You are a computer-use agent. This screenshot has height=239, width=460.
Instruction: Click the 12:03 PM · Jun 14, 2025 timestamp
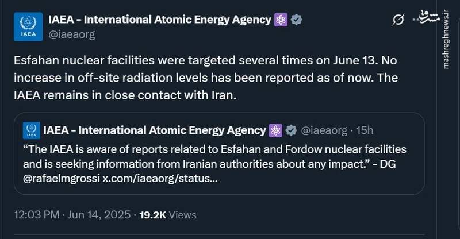72,215
